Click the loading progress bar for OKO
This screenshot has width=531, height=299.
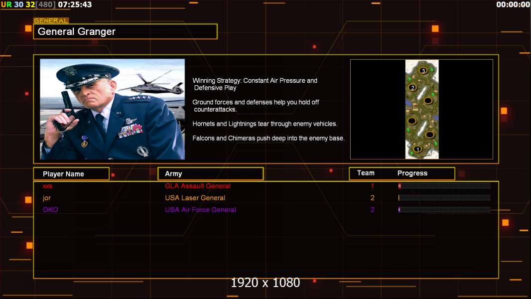[444, 210]
